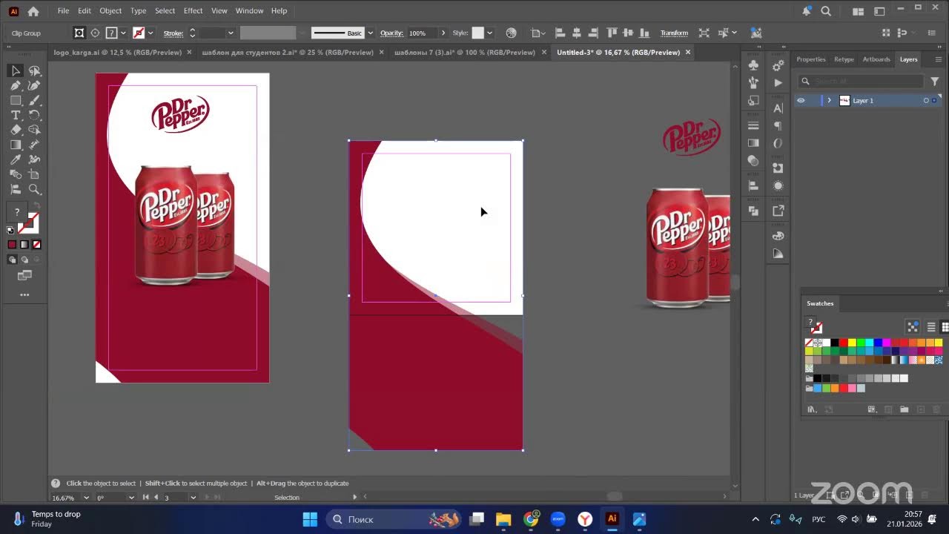Switch to the Artboards tab
Viewport: 949px width, 534px height.
[x=876, y=59]
